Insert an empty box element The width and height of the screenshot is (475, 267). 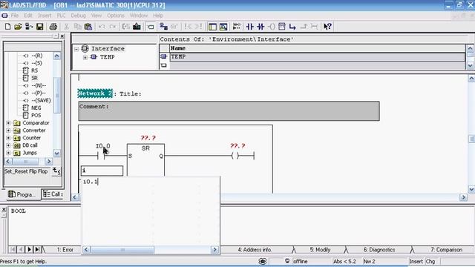(x=282, y=27)
